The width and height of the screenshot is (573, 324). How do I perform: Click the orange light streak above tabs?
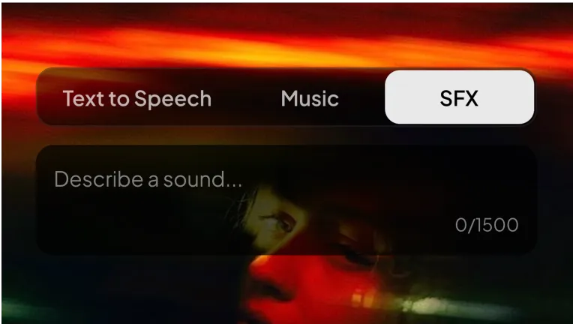[x=256, y=47]
